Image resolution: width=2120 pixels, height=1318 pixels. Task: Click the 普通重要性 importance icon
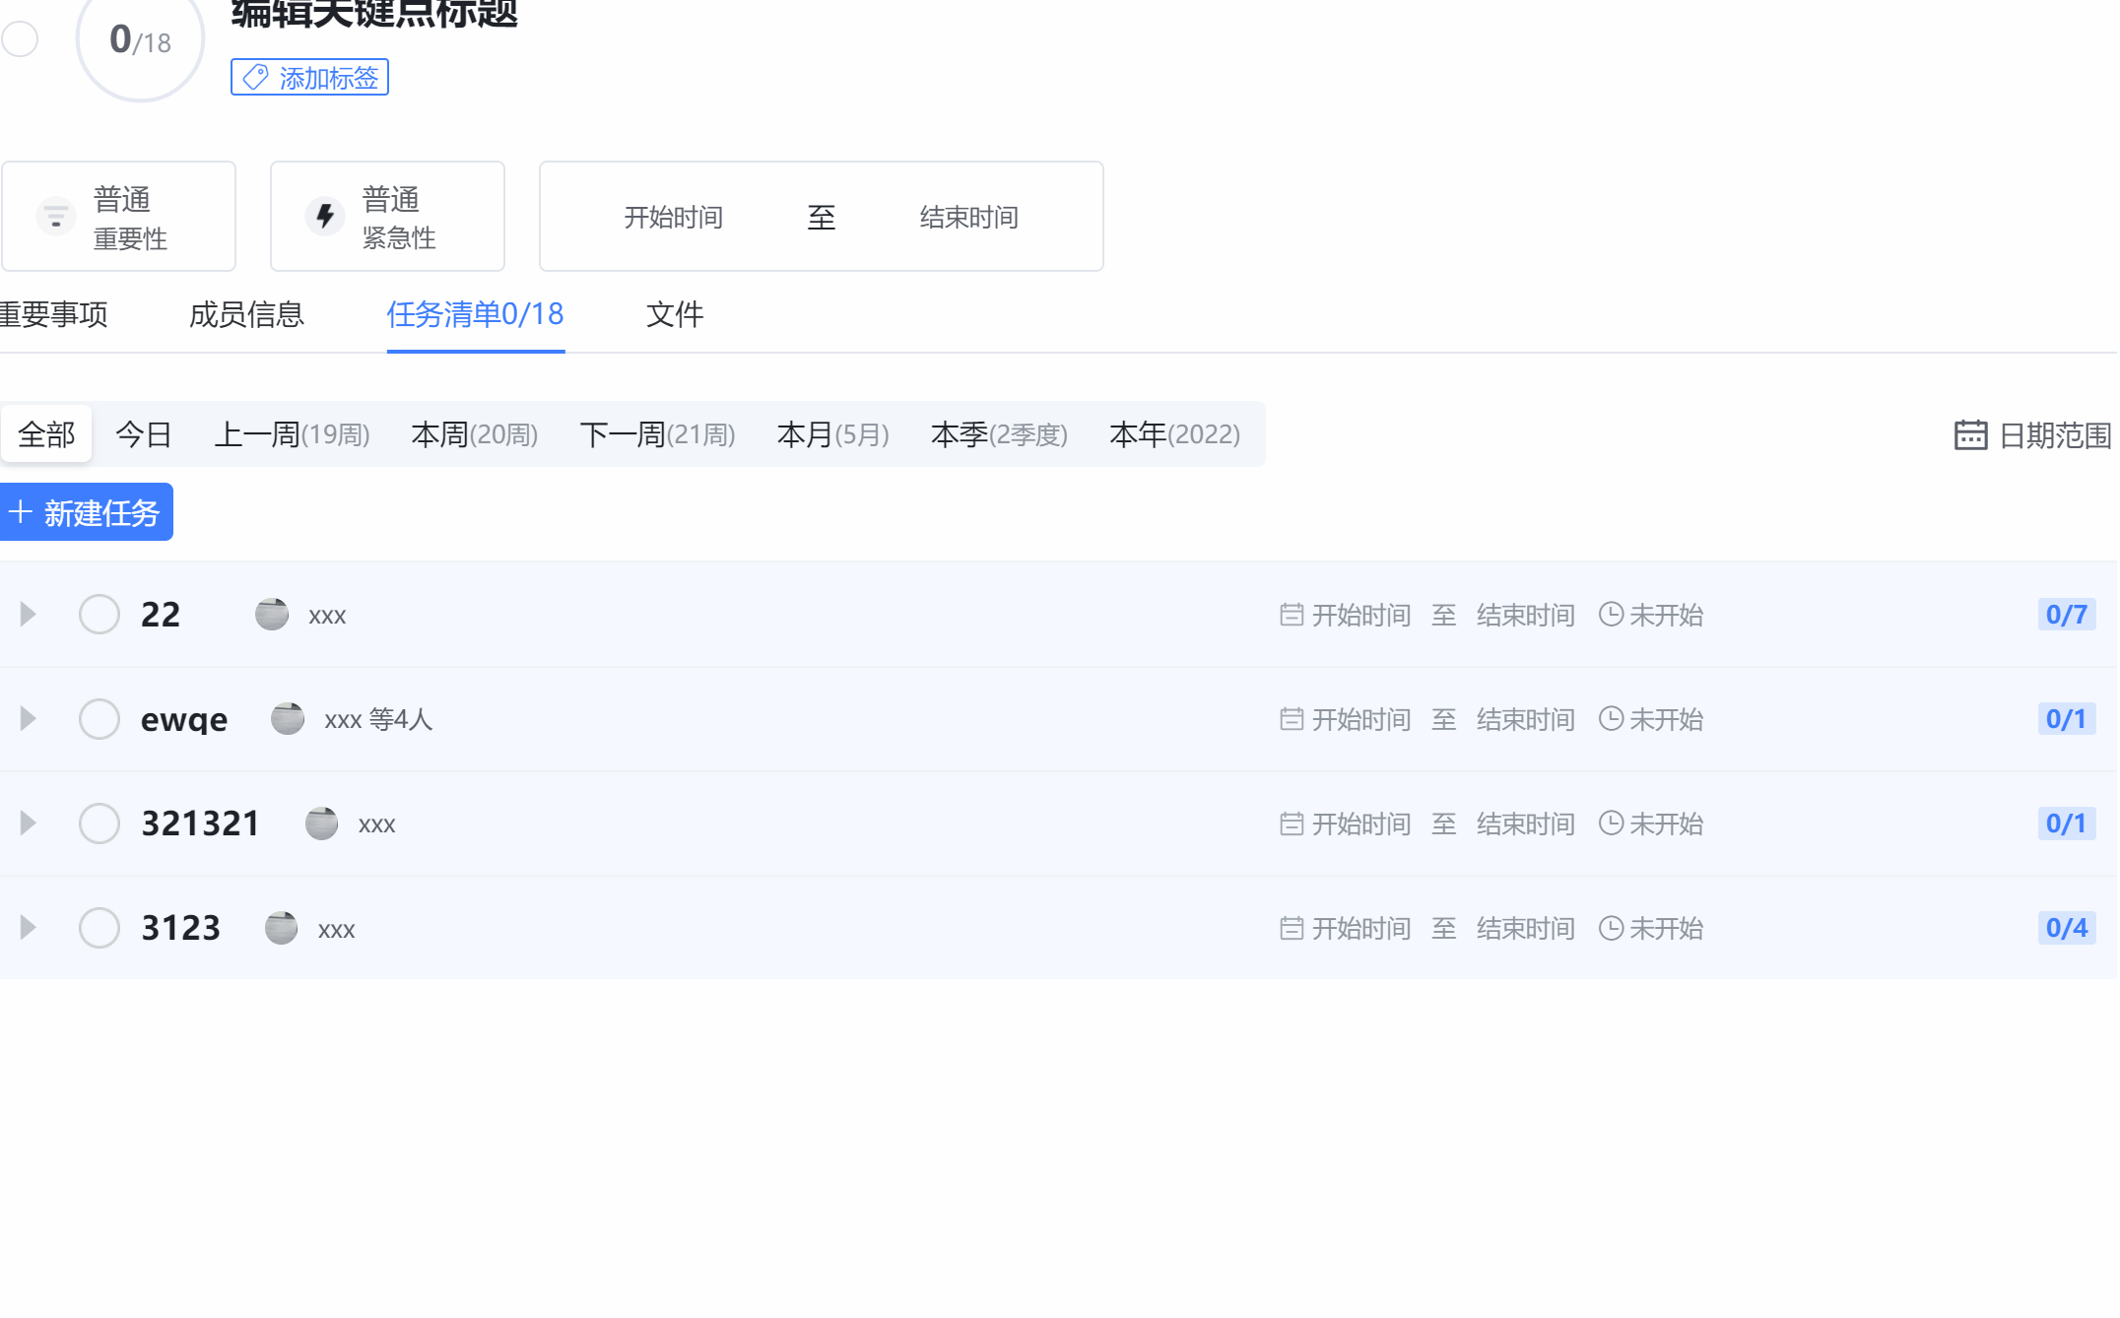[55, 216]
